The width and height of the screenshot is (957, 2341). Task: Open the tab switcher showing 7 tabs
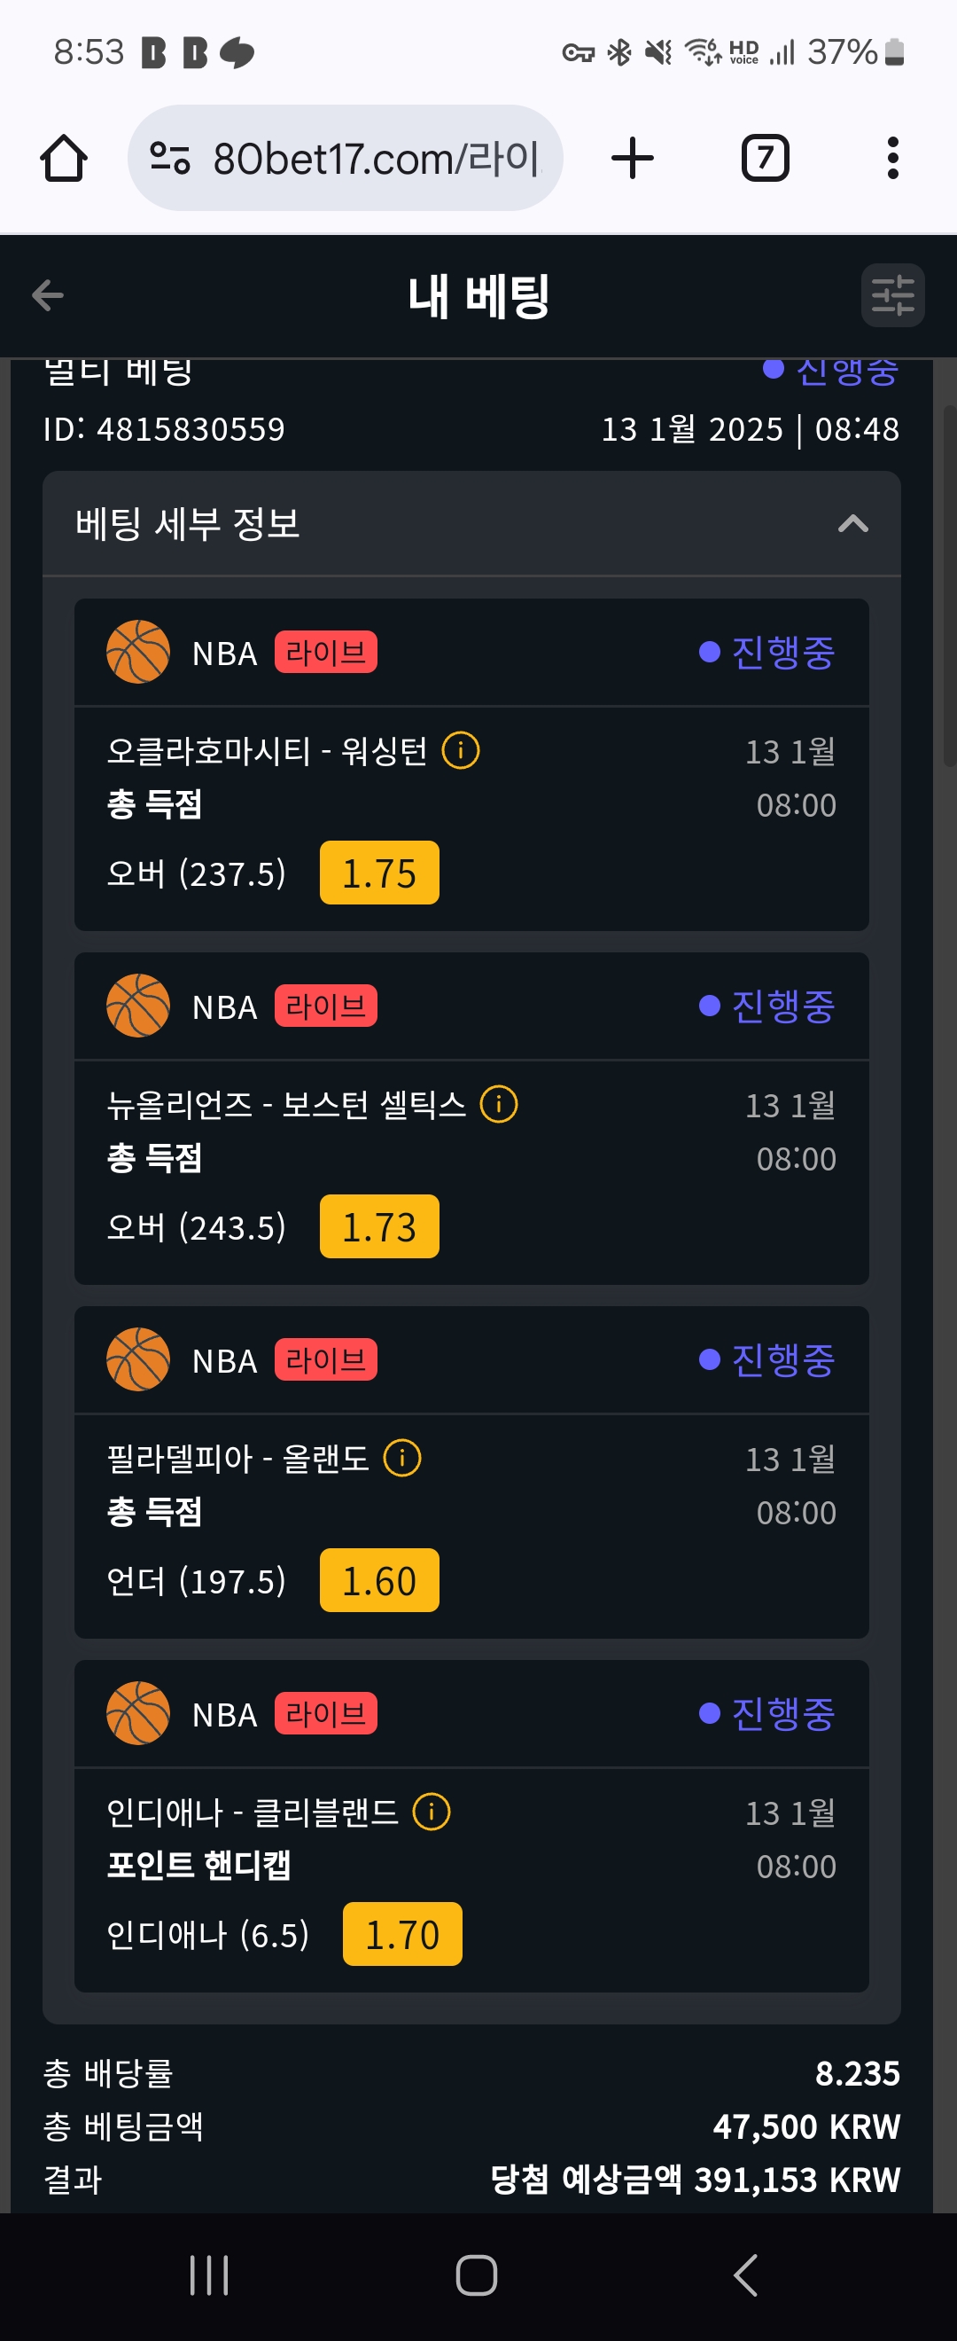point(765,158)
